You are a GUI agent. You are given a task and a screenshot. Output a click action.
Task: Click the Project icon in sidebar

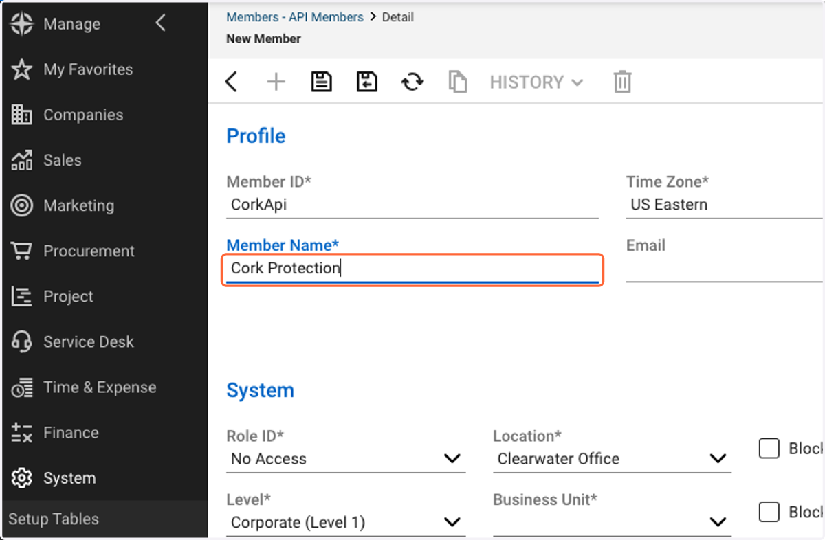(22, 296)
